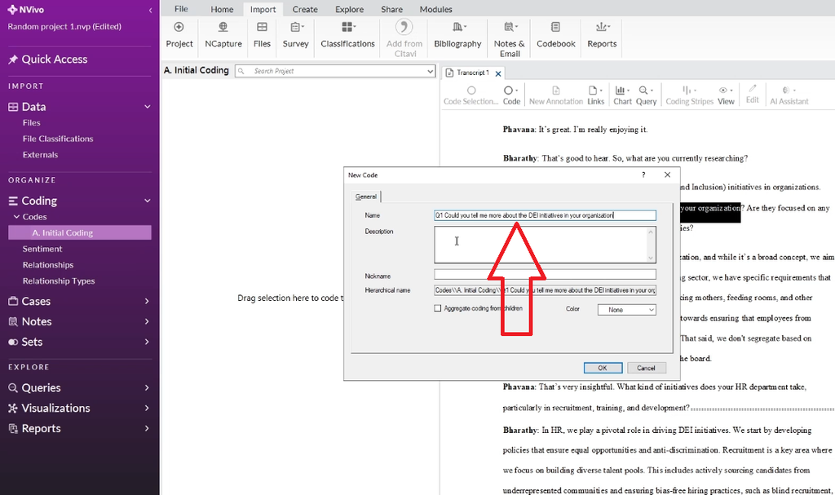
Task: Open the Search Project dropdown arrow
Action: pyautogui.click(x=430, y=71)
